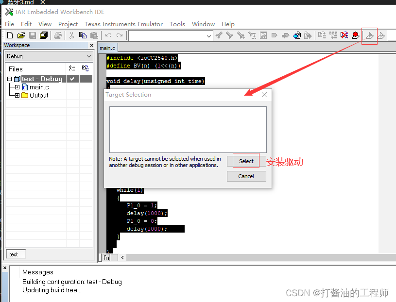396x302 pixels.
Task: Close the Messages panel
Action: [5, 268]
